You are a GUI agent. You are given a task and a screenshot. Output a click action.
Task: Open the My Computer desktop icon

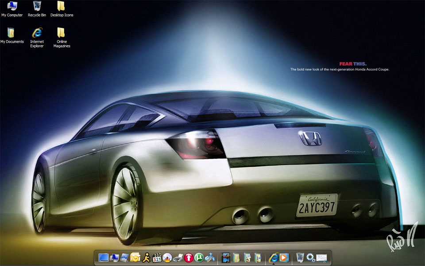point(12,9)
